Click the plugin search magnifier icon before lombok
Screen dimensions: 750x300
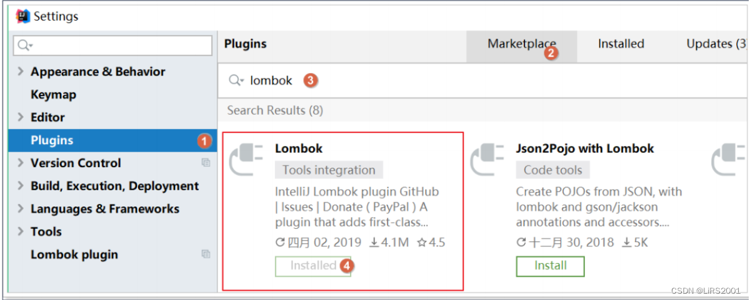[236, 80]
